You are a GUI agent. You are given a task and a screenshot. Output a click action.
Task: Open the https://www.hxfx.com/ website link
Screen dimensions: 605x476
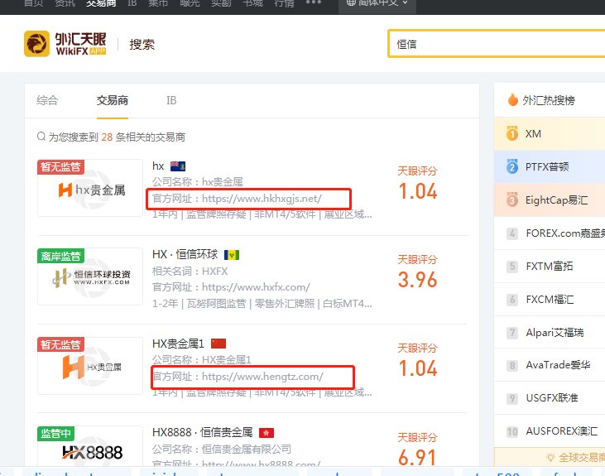click(256, 286)
